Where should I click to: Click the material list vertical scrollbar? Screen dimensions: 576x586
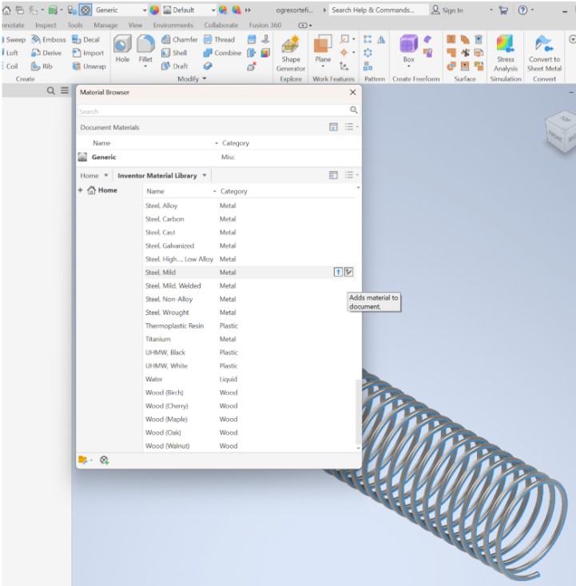point(358,411)
